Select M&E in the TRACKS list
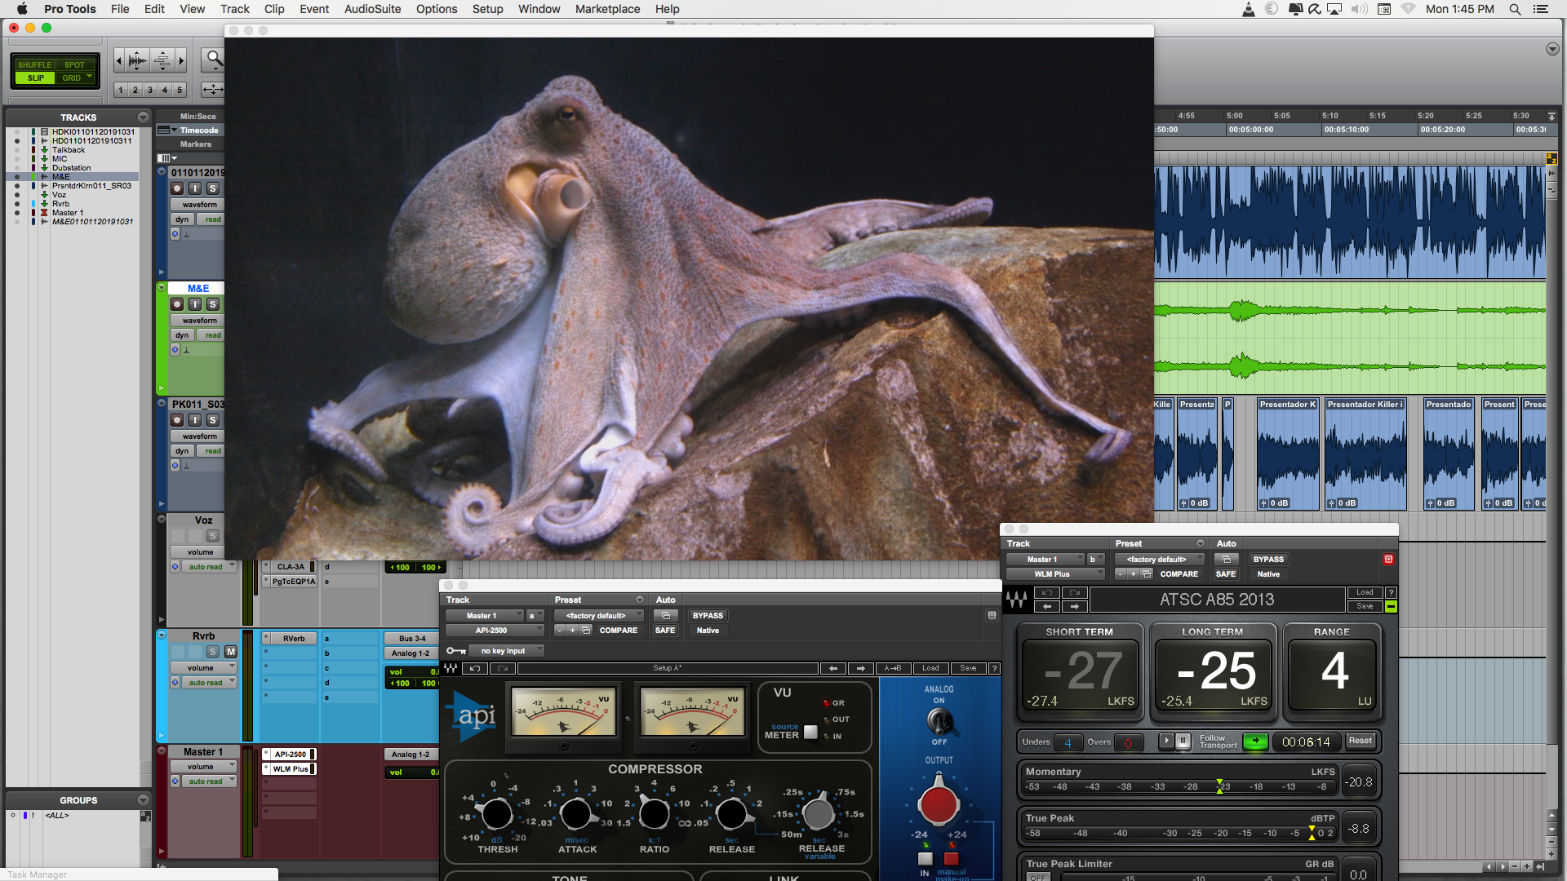Viewport: 1567px width, 881px height. 61,177
